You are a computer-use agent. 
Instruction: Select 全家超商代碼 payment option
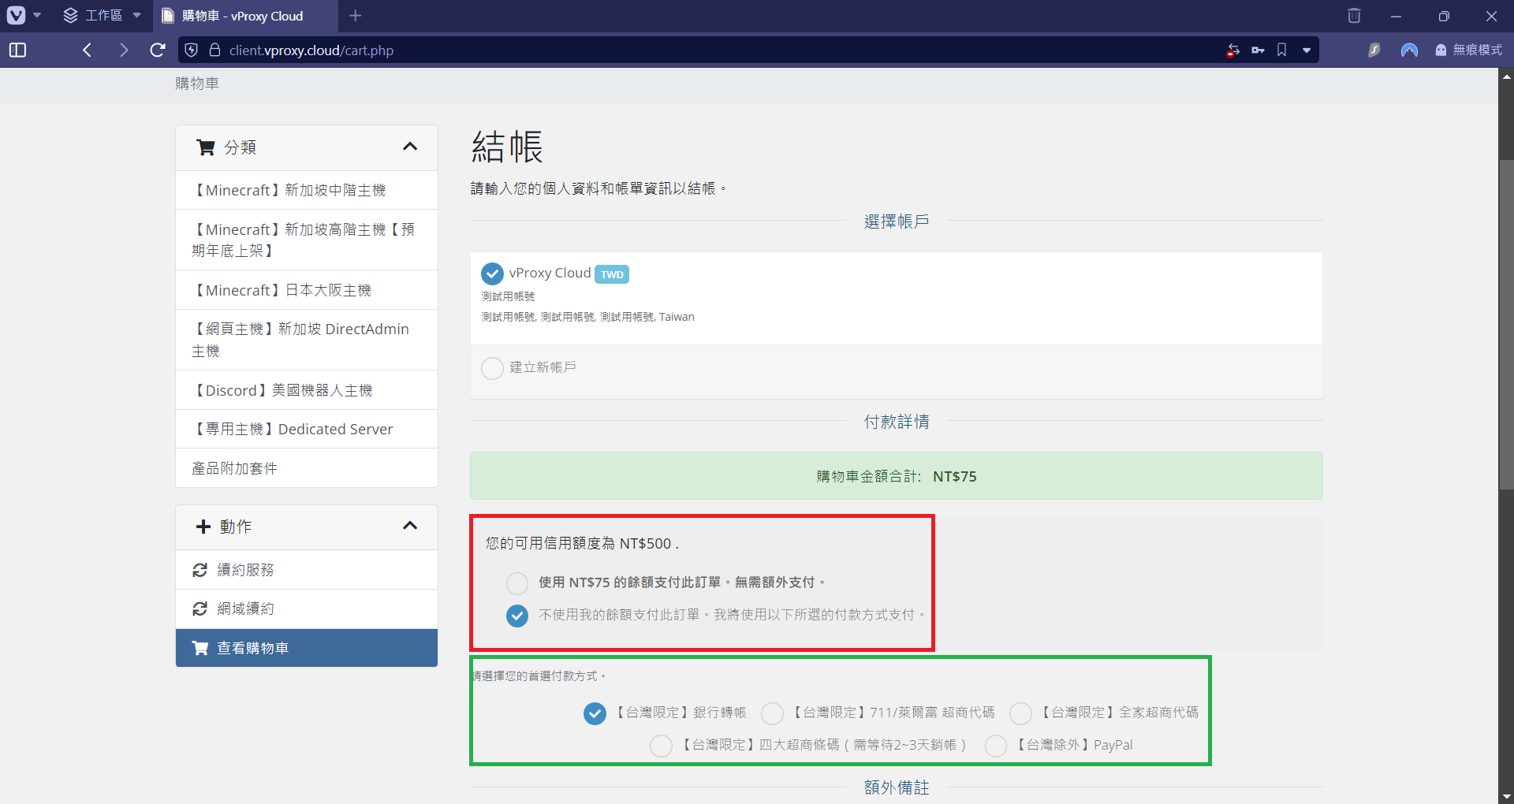click(1020, 713)
